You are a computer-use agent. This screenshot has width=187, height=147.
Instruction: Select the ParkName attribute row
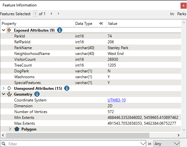(91, 48)
